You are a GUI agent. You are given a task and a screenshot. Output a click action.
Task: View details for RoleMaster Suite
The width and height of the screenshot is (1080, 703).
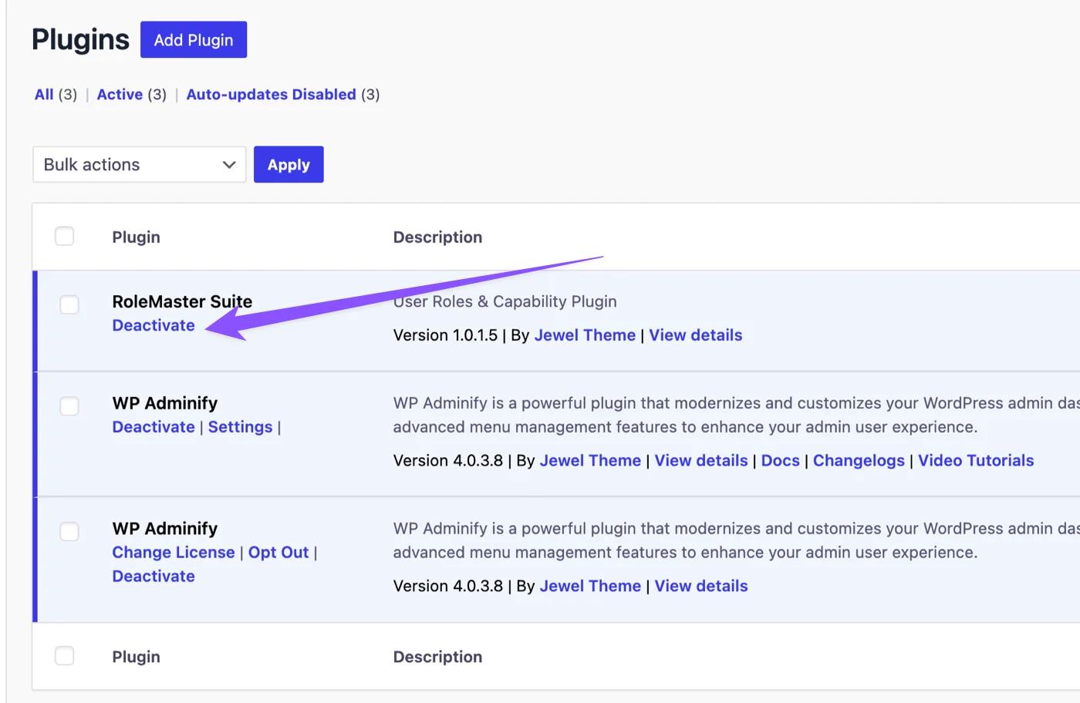[x=696, y=335]
